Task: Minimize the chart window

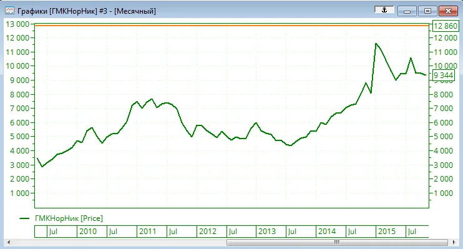Action: tap(407, 11)
